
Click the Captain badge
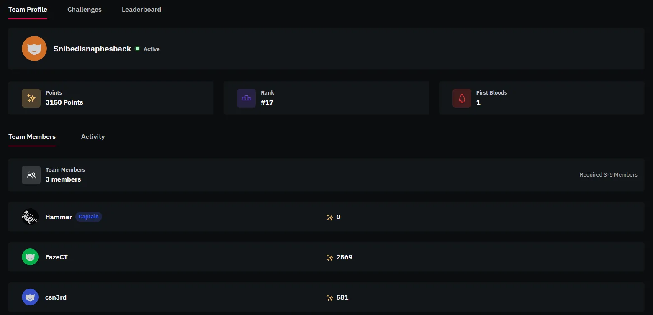pos(89,217)
